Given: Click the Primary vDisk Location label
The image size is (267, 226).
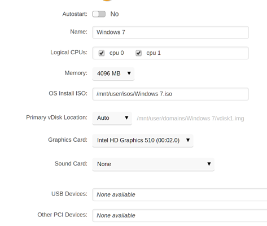Looking at the screenshot, I should pyautogui.click(x=57, y=118).
